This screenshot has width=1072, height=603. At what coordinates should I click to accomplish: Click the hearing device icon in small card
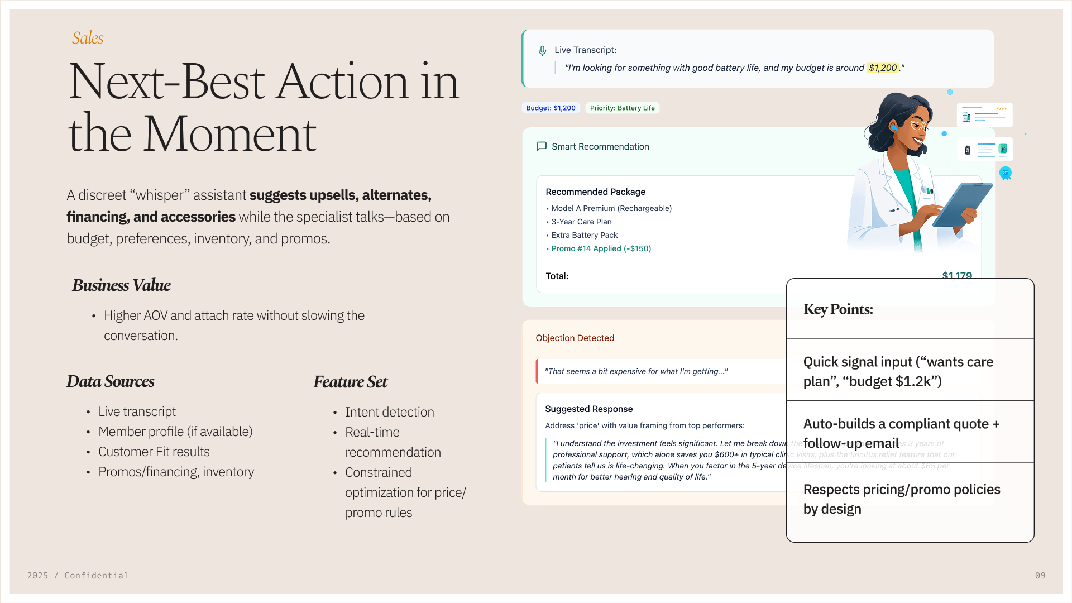point(968,150)
